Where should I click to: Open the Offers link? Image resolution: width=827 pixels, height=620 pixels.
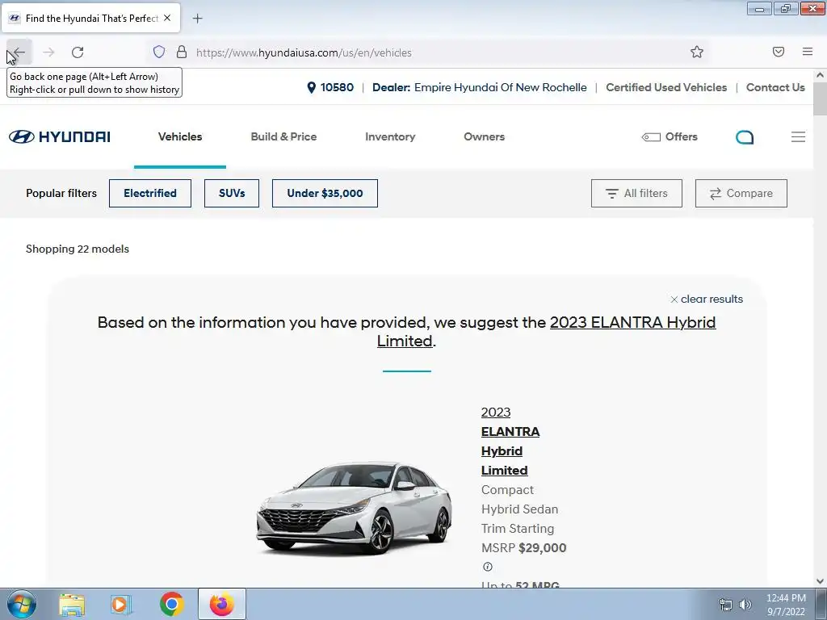670,136
